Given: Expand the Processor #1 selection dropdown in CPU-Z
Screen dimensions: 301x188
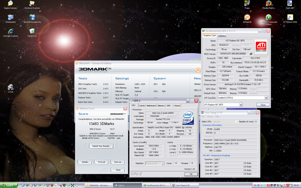Looking at the screenshot, I should coord(163,163).
